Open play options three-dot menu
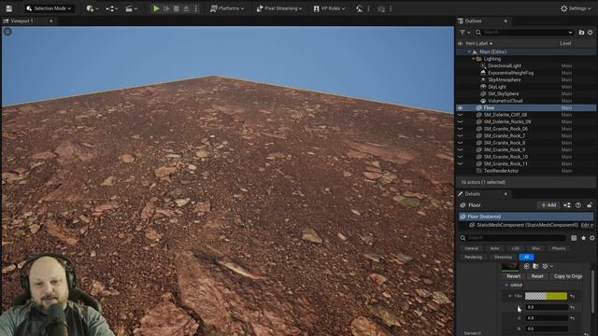Viewport: 598px width, 336px height. coord(196,8)
